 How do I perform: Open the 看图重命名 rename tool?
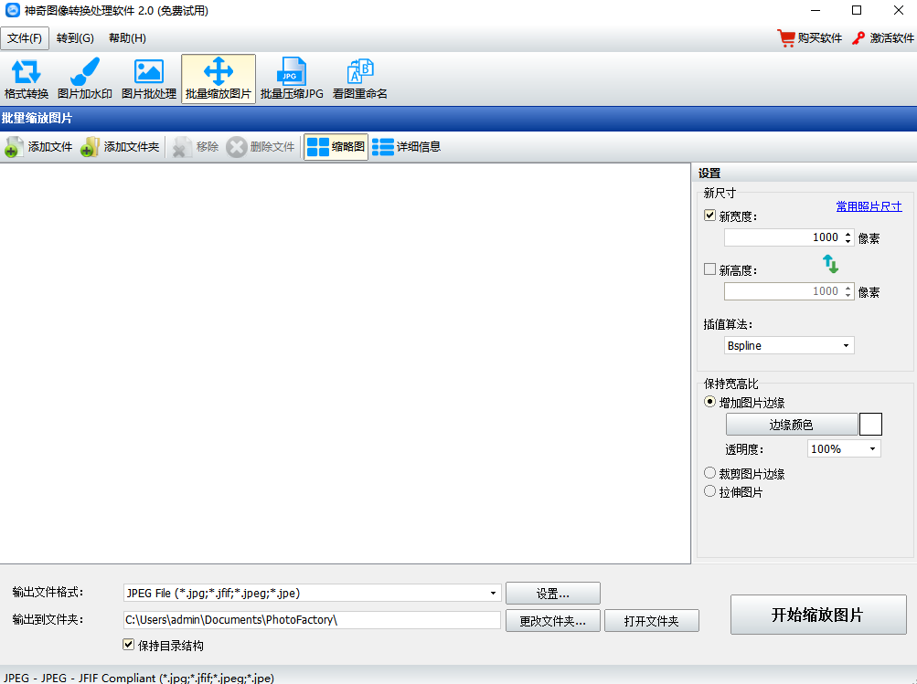pos(359,79)
